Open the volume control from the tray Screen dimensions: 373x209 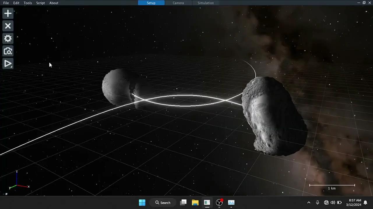tap(332, 202)
